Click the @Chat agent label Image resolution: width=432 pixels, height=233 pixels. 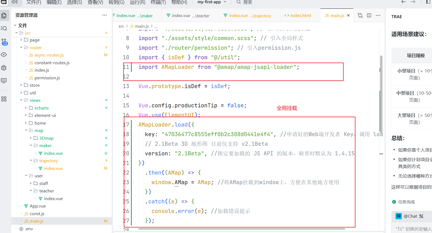tap(410, 216)
